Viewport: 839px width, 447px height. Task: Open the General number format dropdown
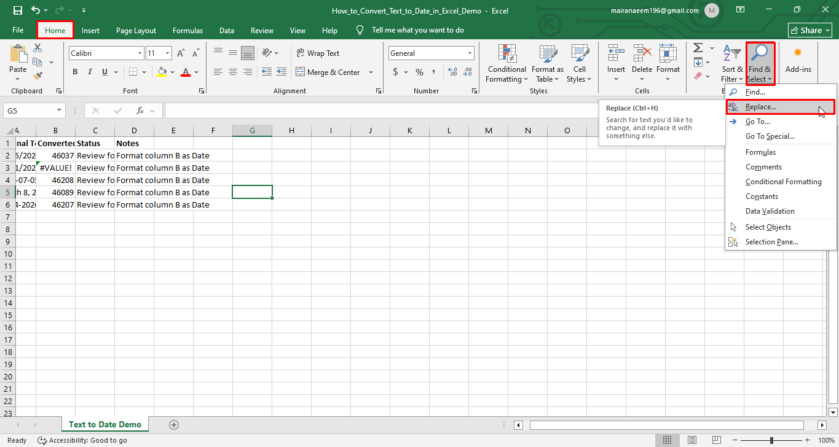click(470, 53)
